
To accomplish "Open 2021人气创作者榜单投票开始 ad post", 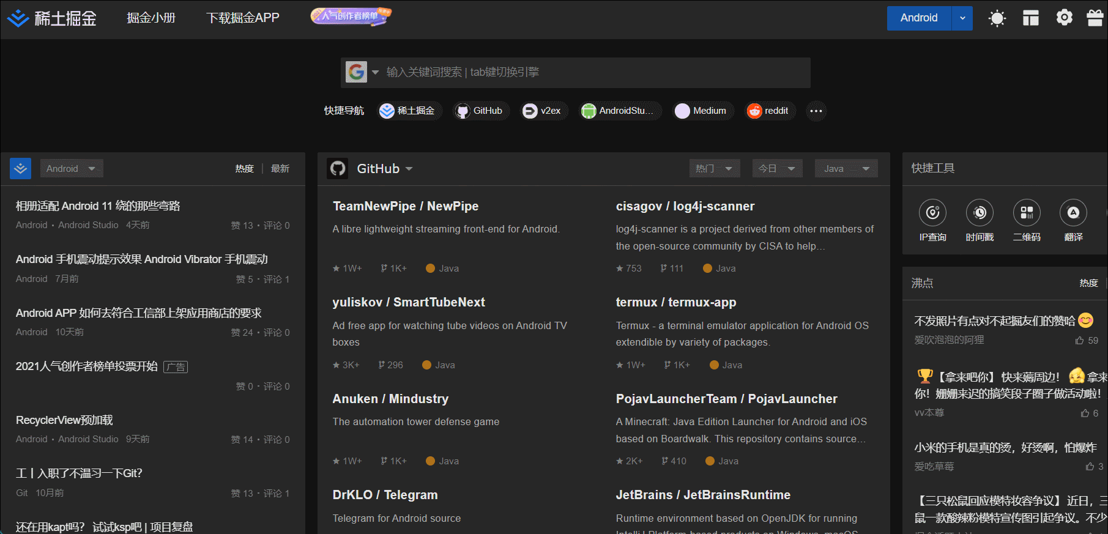I will (87, 366).
